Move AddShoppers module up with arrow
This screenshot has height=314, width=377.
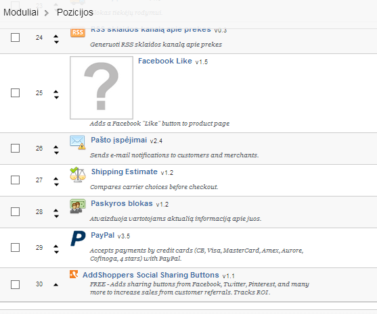click(x=56, y=285)
